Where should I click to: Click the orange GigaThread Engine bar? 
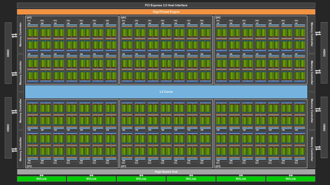click(x=166, y=12)
